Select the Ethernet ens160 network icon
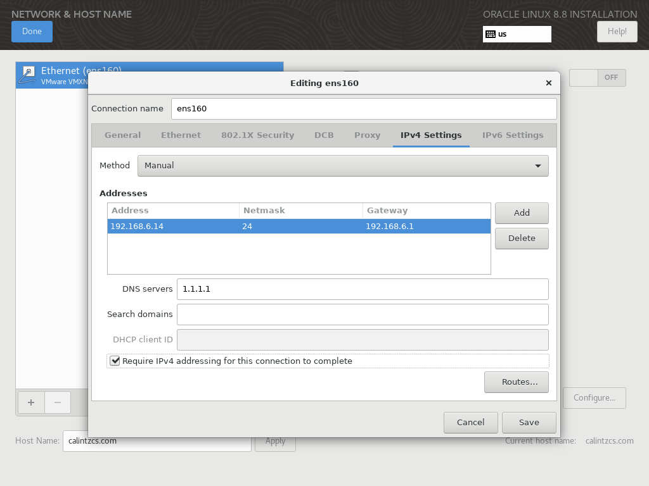The image size is (649, 486). tap(29, 75)
